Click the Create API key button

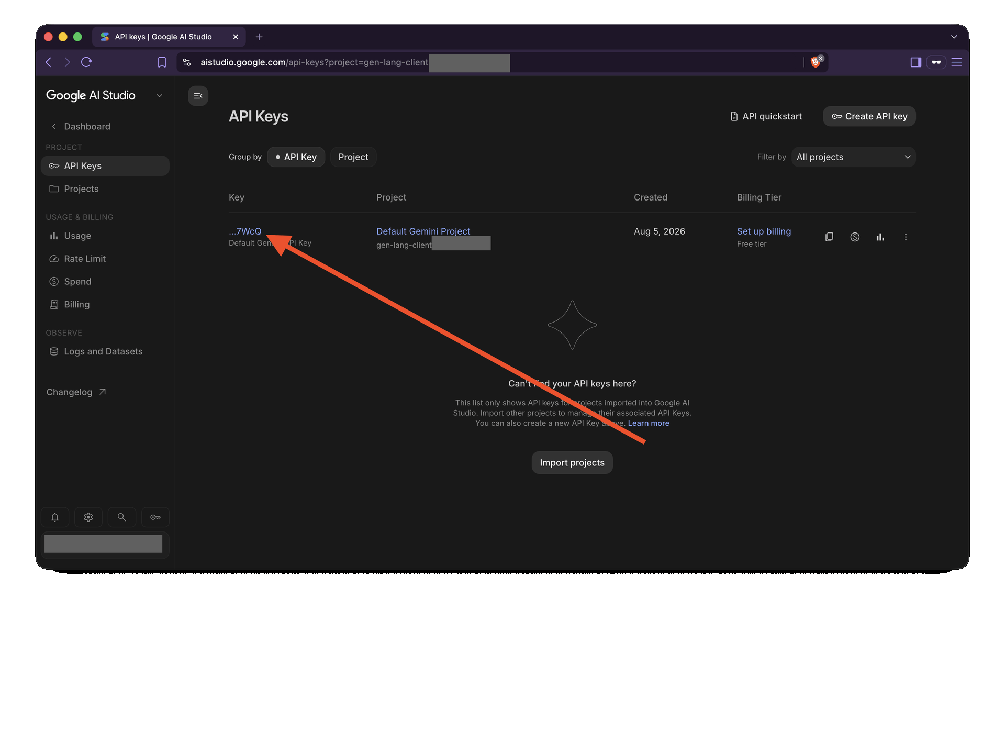point(869,116)
